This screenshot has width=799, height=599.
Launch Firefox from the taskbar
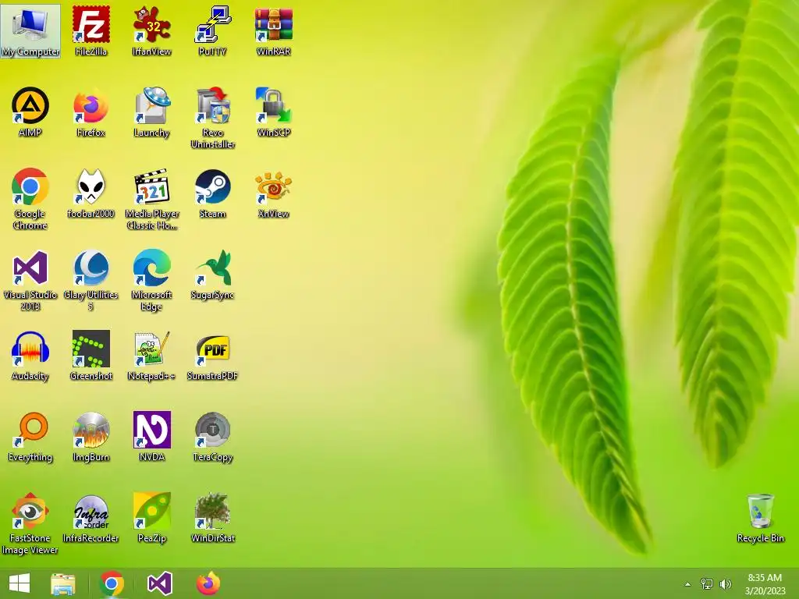208,583
